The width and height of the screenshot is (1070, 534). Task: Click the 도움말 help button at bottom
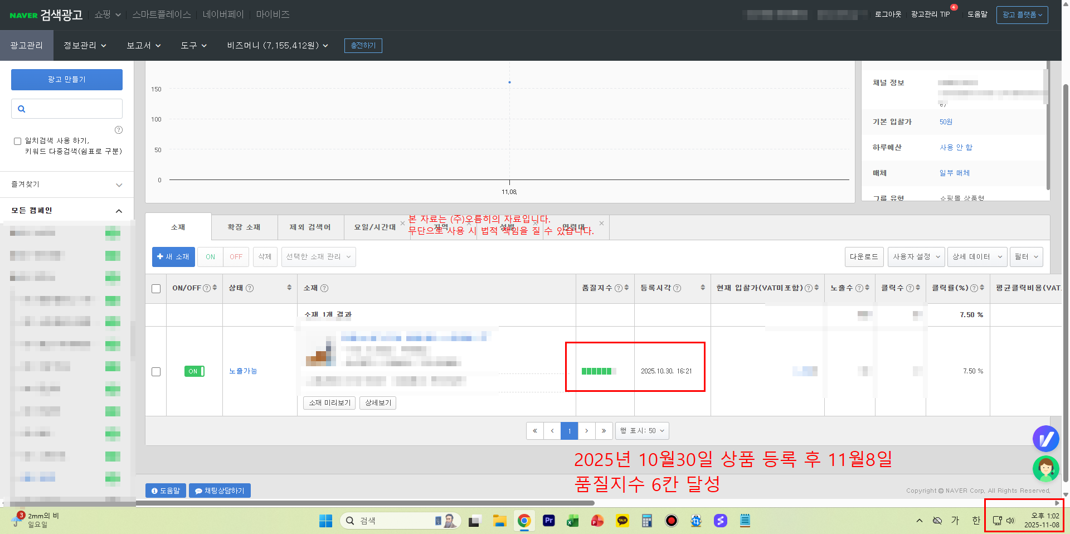click(165, 491)
